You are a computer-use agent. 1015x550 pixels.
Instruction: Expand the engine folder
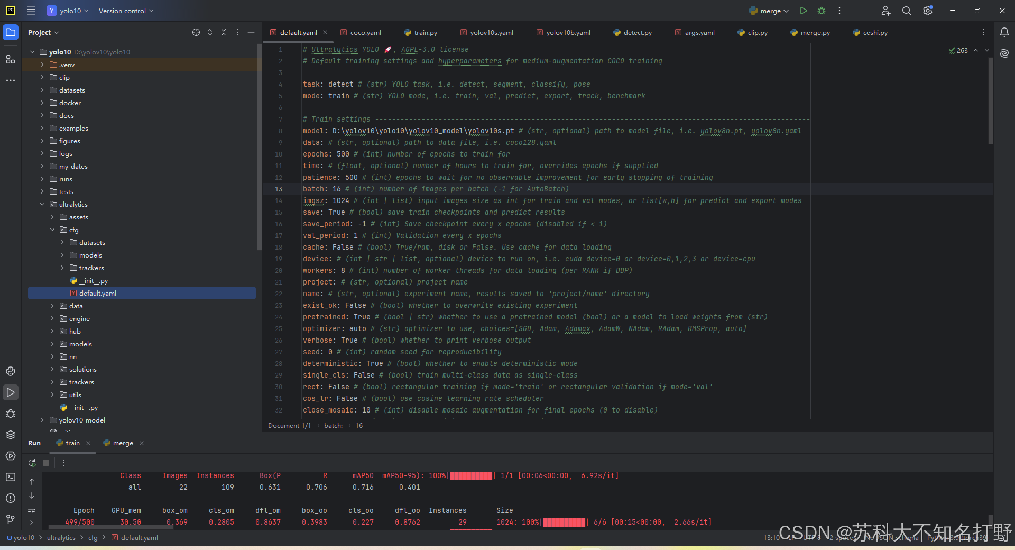pos(52,318)
